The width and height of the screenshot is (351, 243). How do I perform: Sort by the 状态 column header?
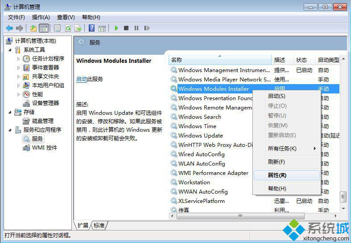tap(304, 60)
